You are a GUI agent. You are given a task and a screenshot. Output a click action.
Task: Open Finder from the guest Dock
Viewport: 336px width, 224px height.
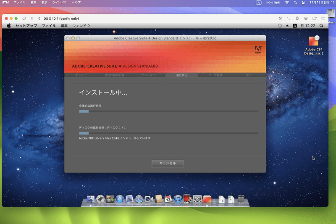(x=91, y=199)
